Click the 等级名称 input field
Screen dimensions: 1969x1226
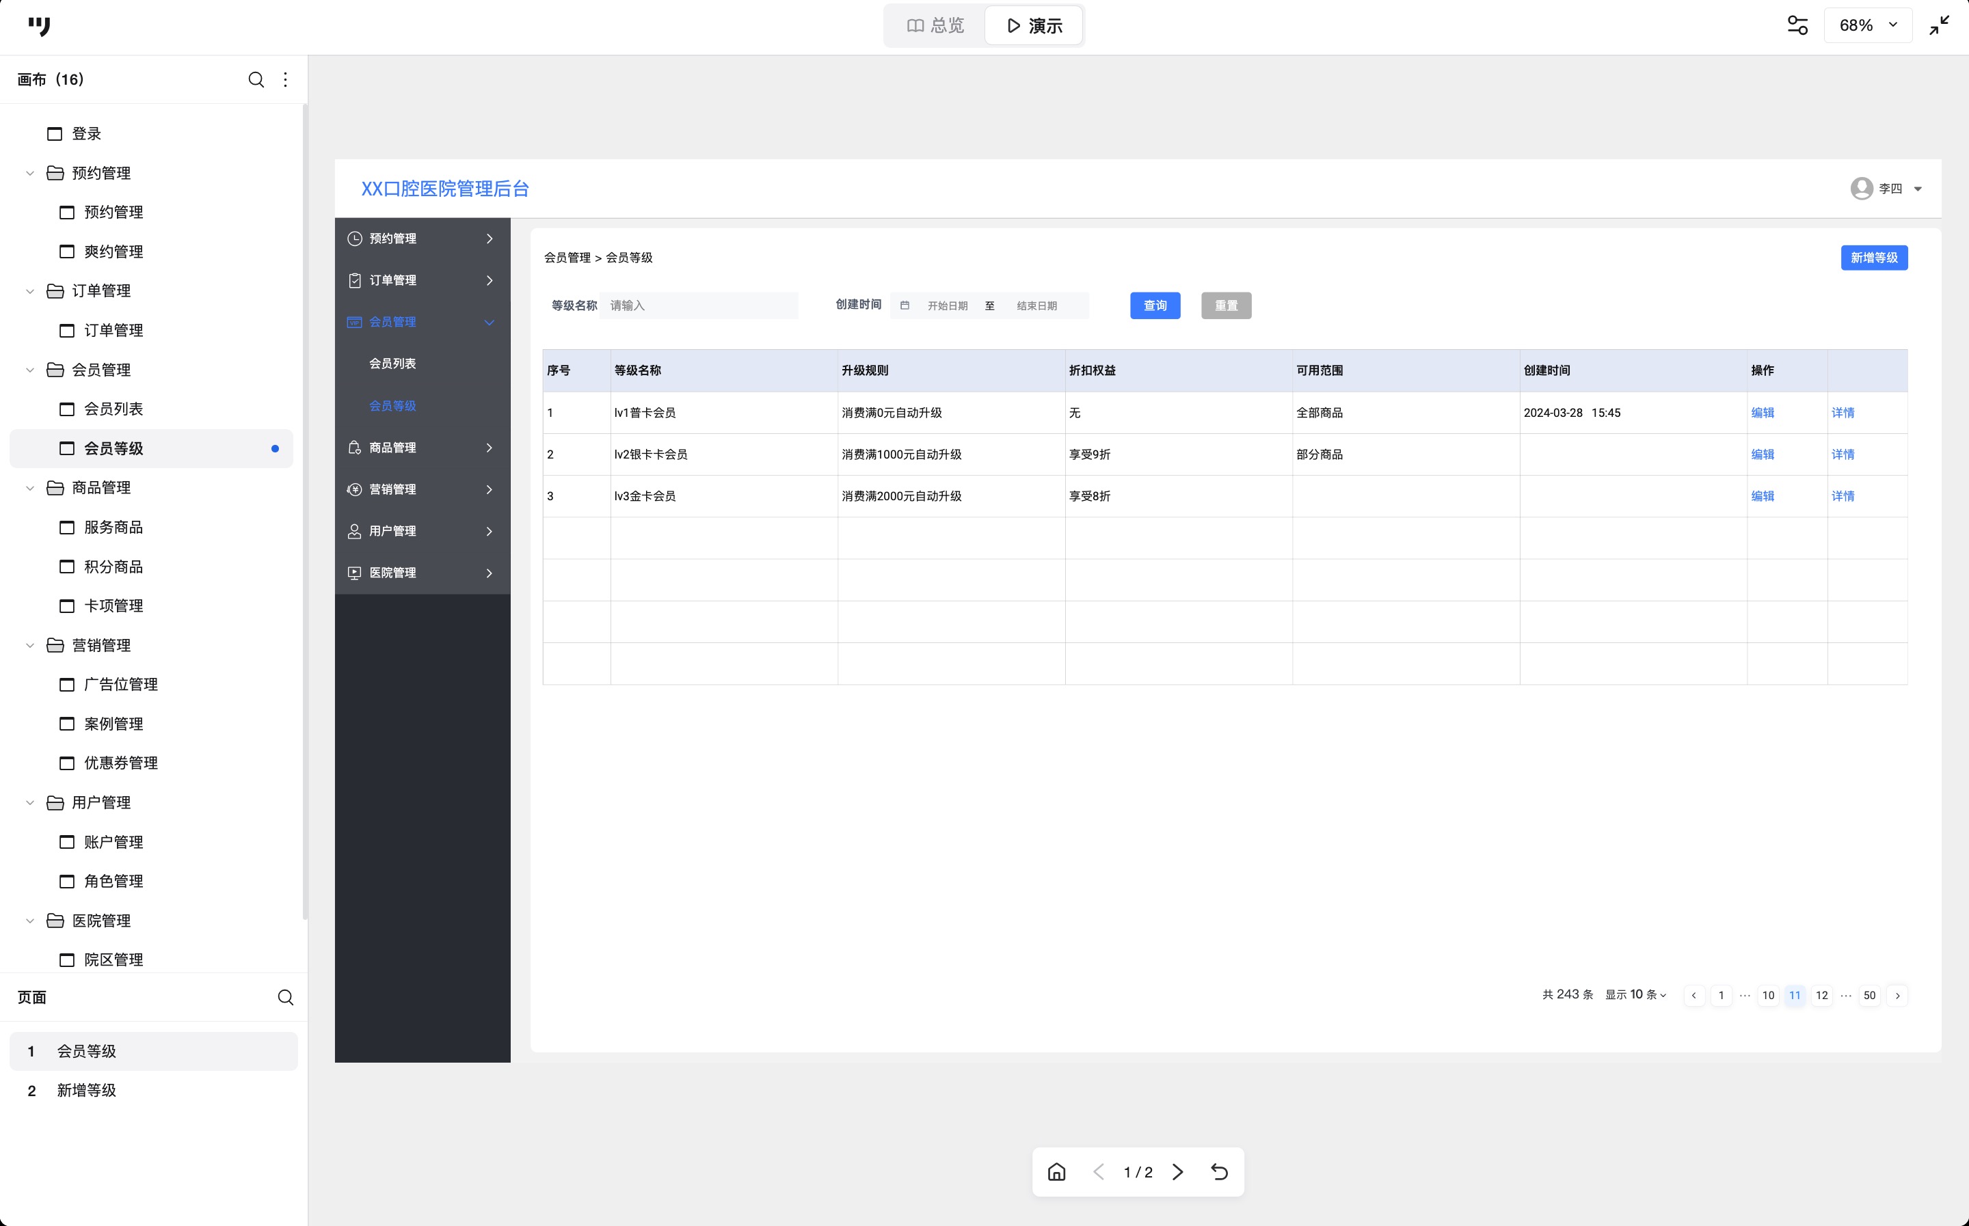(698, 305)
